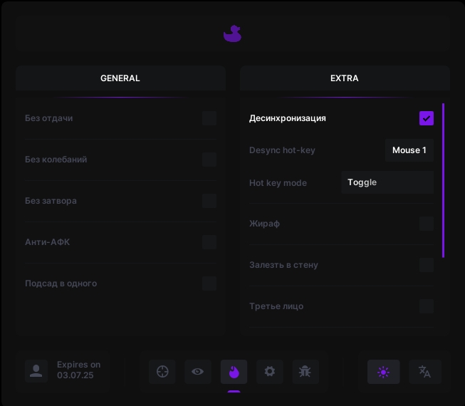Click the Desync hot-key Mouse 1 selector
Screen dimensions: 465x406
(409, 150)
